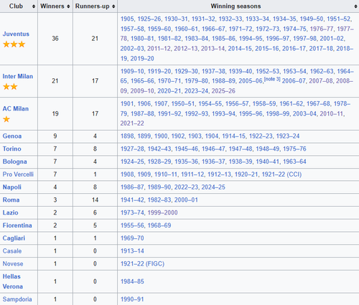
Task: Sort table by Club column arrows
Action: click(34, 6)
